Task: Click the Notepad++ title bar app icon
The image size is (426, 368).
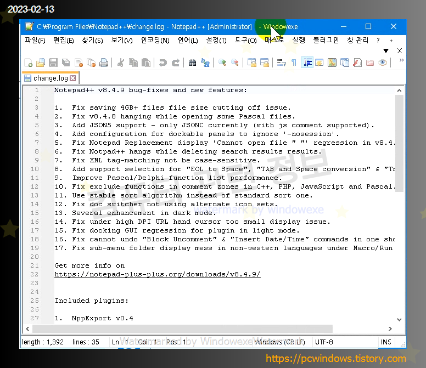Action: (29, 26)
